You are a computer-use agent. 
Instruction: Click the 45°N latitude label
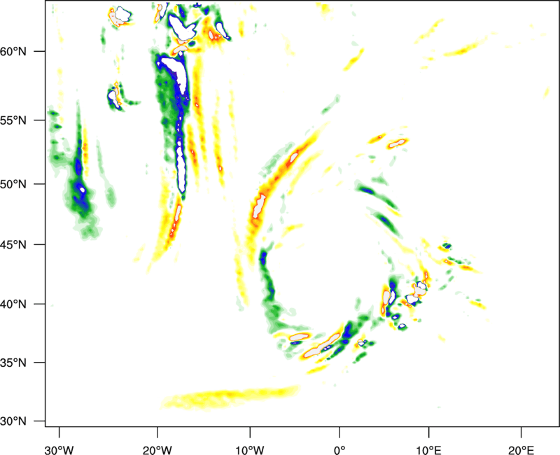(x=13, y=245)
